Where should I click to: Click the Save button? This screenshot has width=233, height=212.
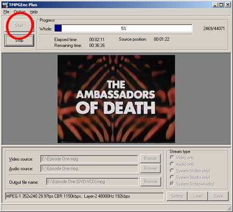[219, 196]
